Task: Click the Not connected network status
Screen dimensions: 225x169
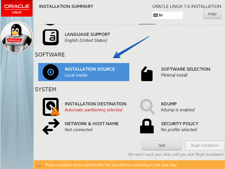Action: click(78, 130)
